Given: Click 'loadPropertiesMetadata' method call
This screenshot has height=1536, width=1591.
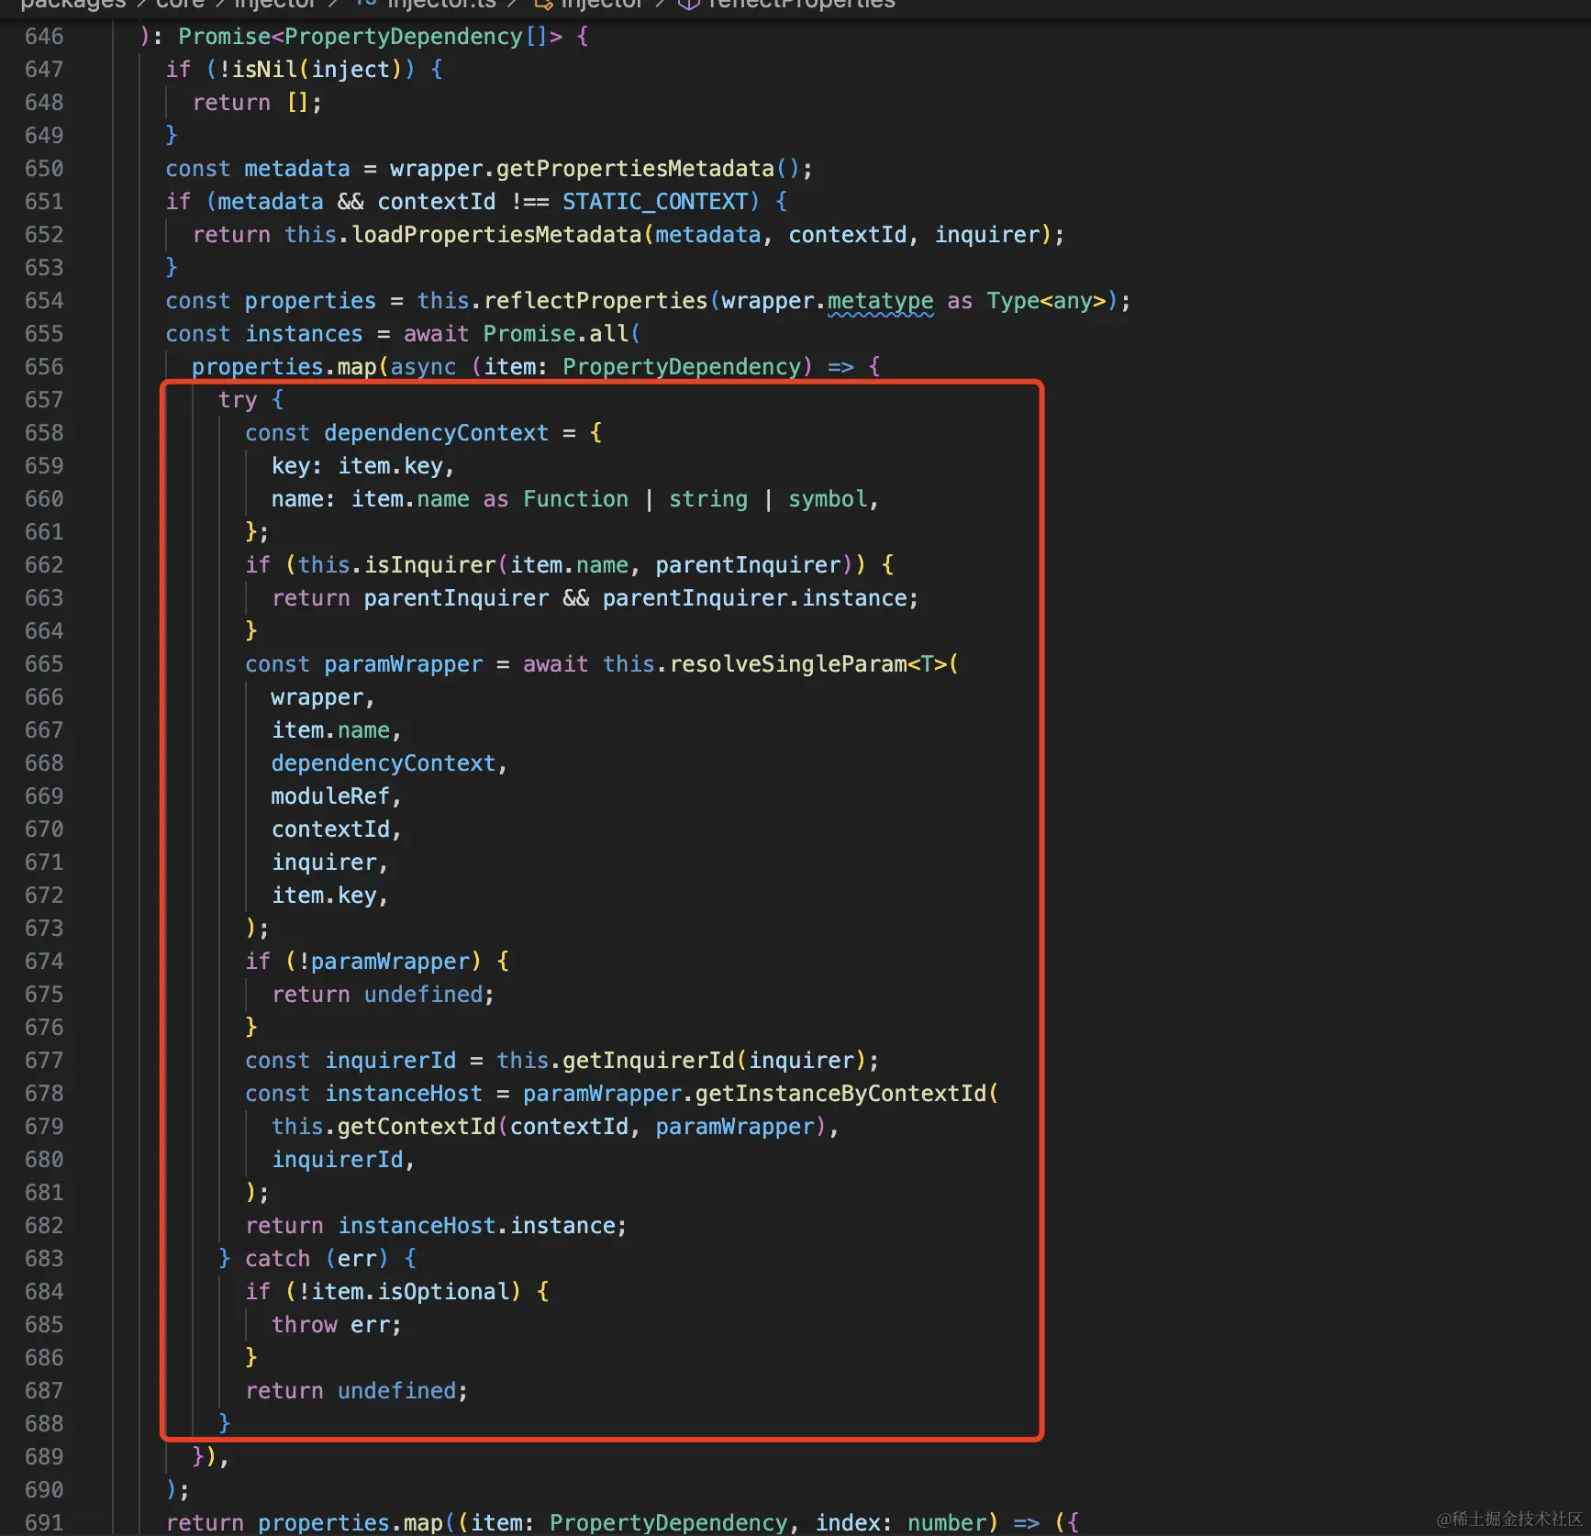Looking at the screenshot, I should (496, 235).
